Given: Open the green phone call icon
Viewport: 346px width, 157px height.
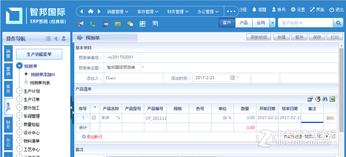Looking at the screenshot, I should point(93,24).
